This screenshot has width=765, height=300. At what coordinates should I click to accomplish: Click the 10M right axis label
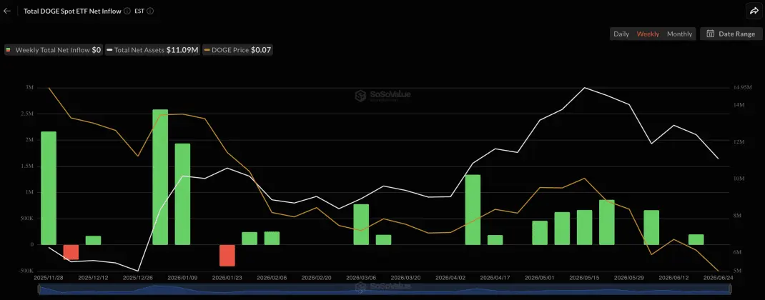pyautogui.click(x=739, y=179)
